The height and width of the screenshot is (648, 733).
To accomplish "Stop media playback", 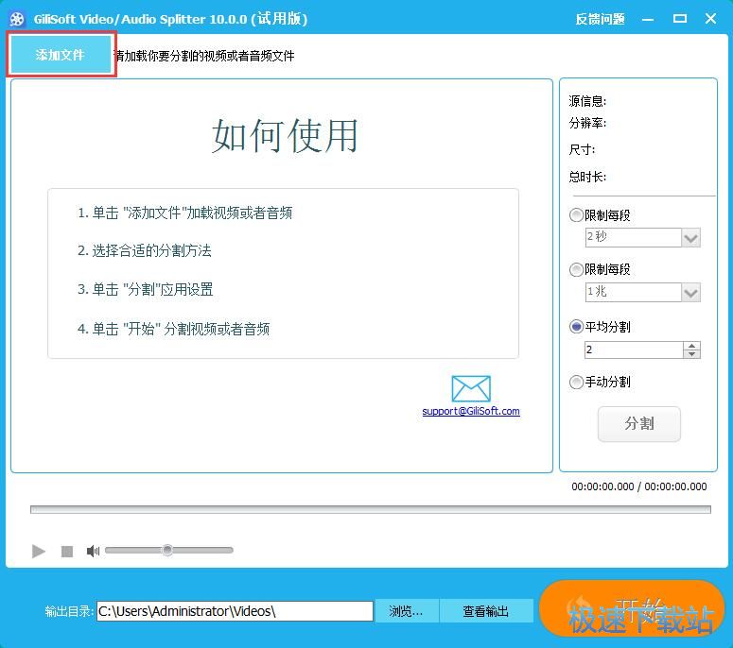I will tap(67, 552).
